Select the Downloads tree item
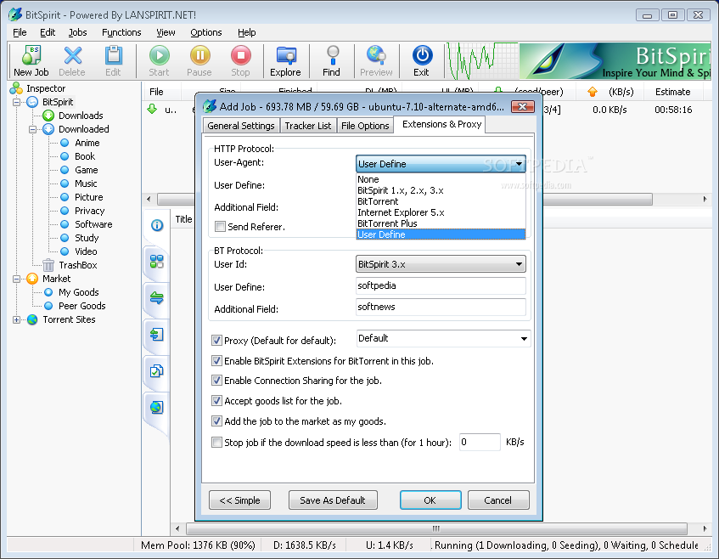This screenshot has width=719, height=559. pyautogui.click(x=81, y=116)
